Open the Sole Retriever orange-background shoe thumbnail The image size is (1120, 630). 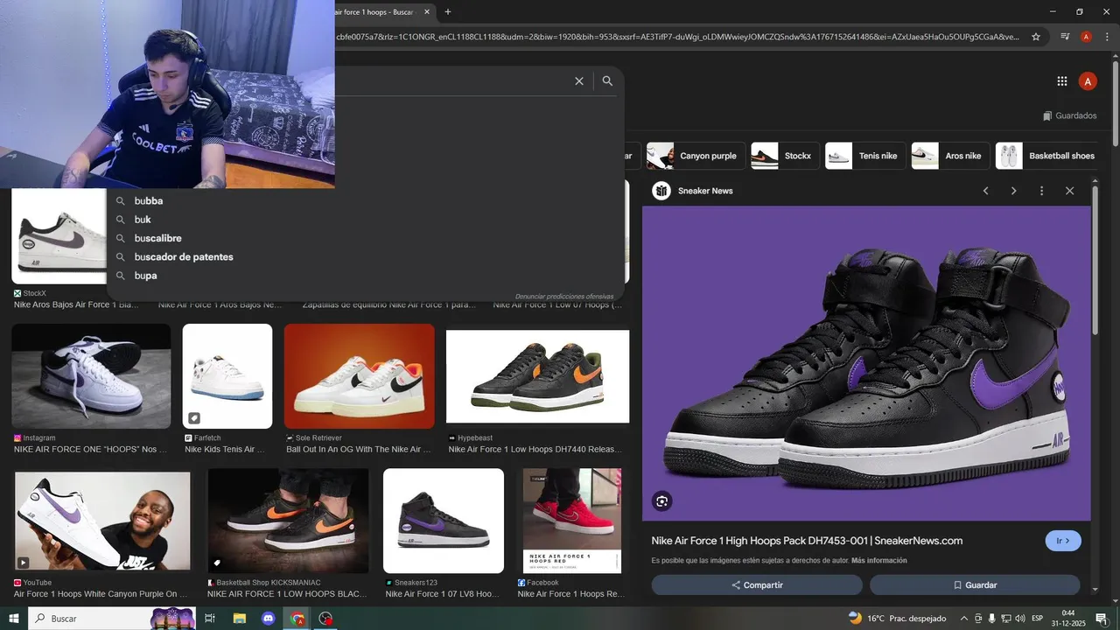pyautogui.click(x=360, y=376)
